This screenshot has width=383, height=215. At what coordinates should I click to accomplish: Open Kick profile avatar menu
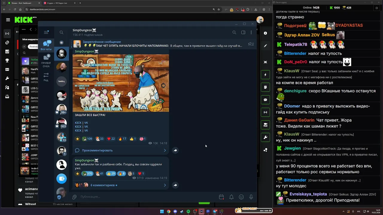click(260, 20)
